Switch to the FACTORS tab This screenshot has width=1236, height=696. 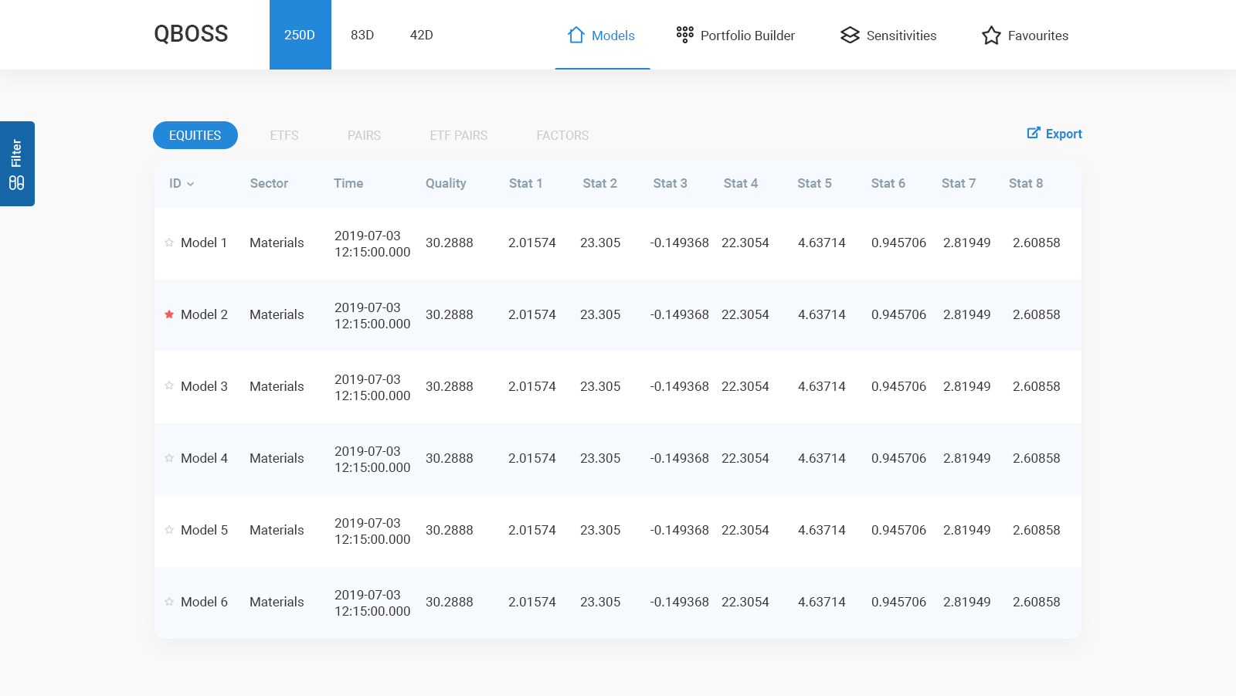(562, 135)
